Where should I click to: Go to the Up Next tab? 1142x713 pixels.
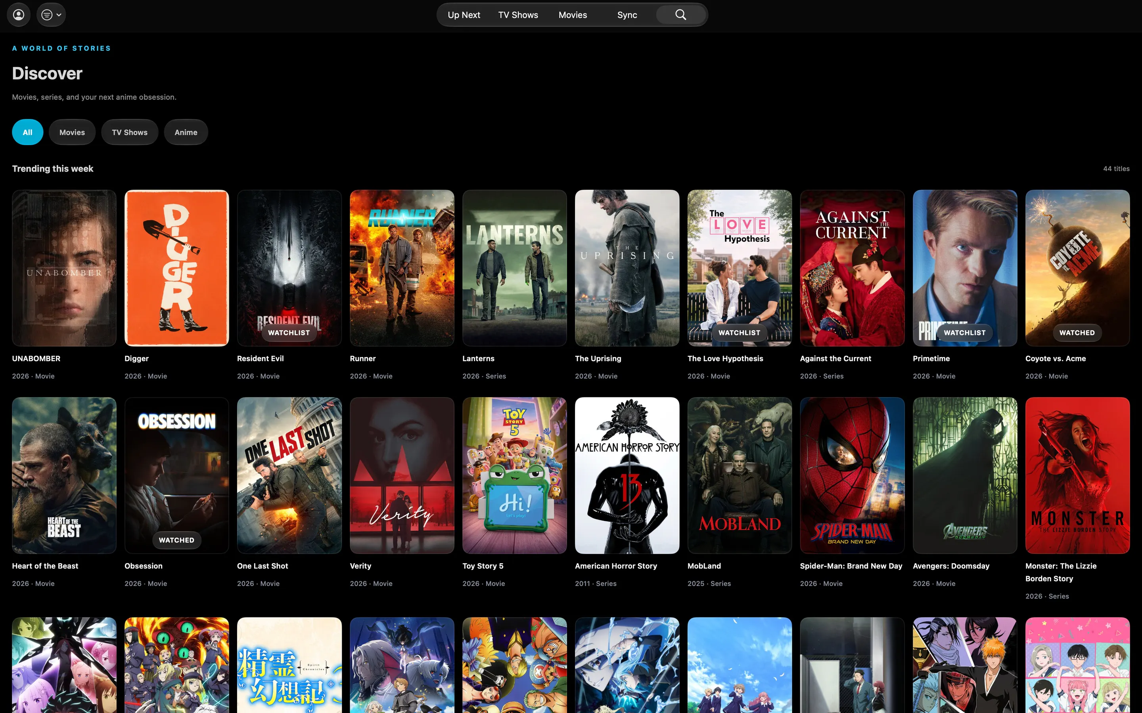464,15
